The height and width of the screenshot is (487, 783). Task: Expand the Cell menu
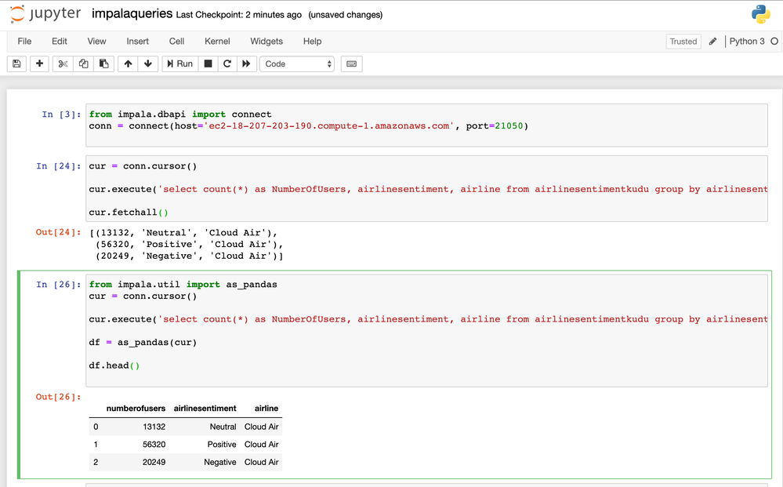(x=176, y=41)
